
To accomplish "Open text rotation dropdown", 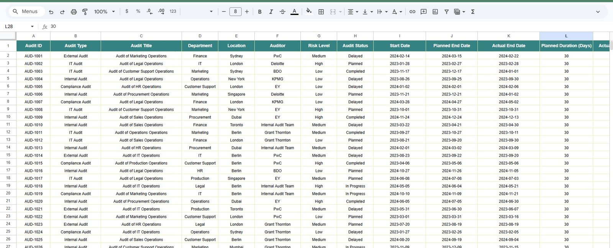I will (x=397, y=12).
